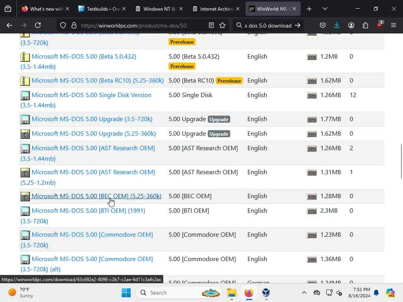This screenshot has width=403, height=302.
Task: Click 5.25 disk icon for BEC OEM row
Action: (25, 197)
